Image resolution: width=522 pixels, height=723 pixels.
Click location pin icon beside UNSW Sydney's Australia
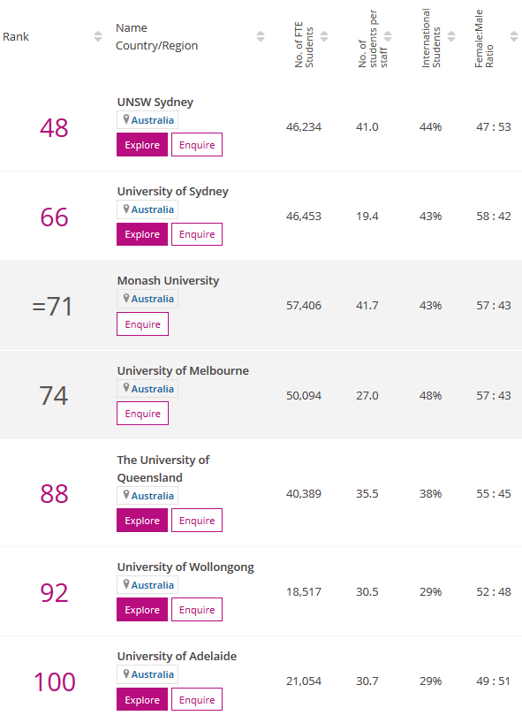tap(125, 120)
